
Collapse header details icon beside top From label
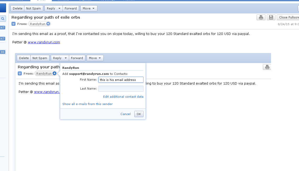[14, 24]
